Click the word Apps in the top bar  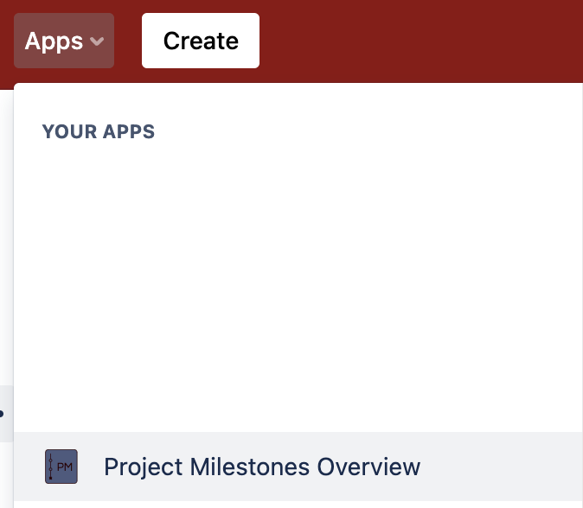click(x=54, y=41)
